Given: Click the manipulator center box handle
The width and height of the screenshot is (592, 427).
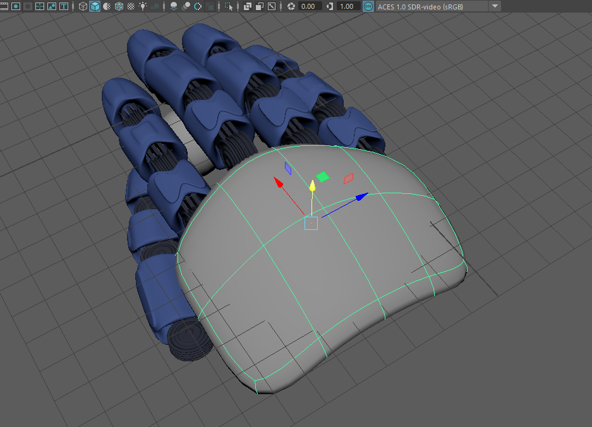Looking at the screenshot, I should click(311, 223).
